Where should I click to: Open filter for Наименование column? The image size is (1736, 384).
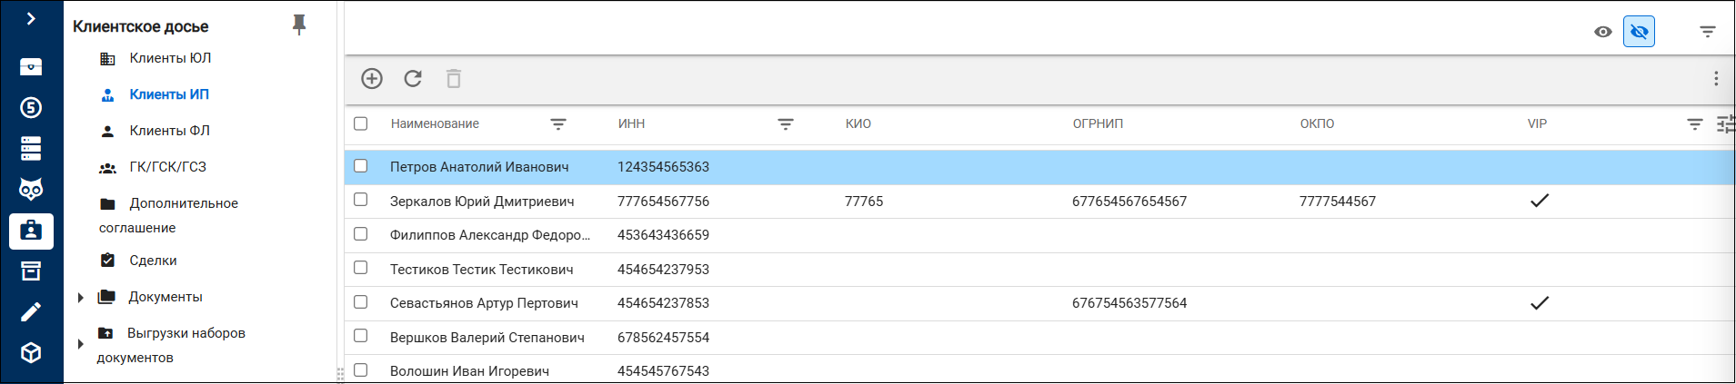558,124
